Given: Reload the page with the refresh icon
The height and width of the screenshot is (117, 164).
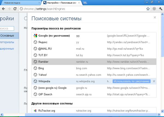Looking at the screenshot, I should coord(15,9).
